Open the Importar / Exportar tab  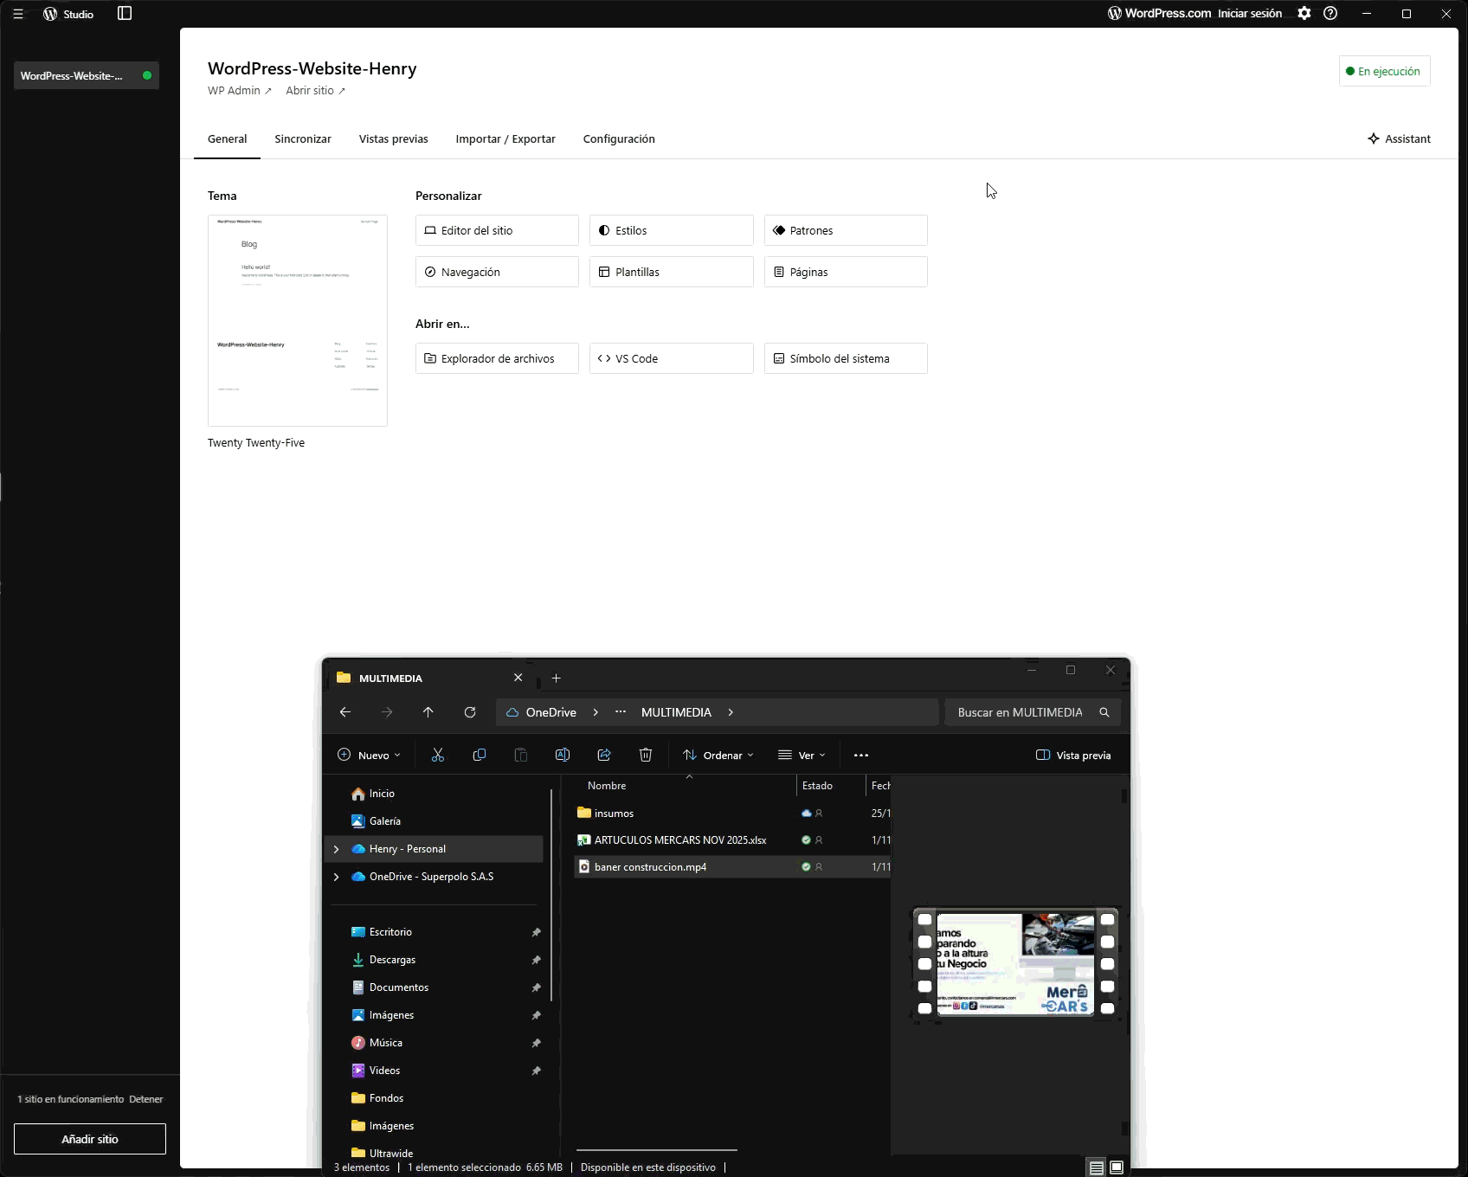(x=505, y=139)
